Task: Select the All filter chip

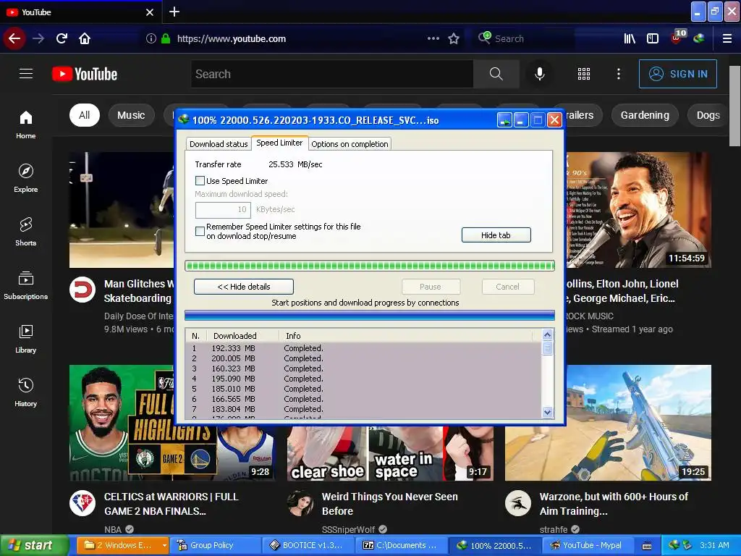Action: (85, 115)
